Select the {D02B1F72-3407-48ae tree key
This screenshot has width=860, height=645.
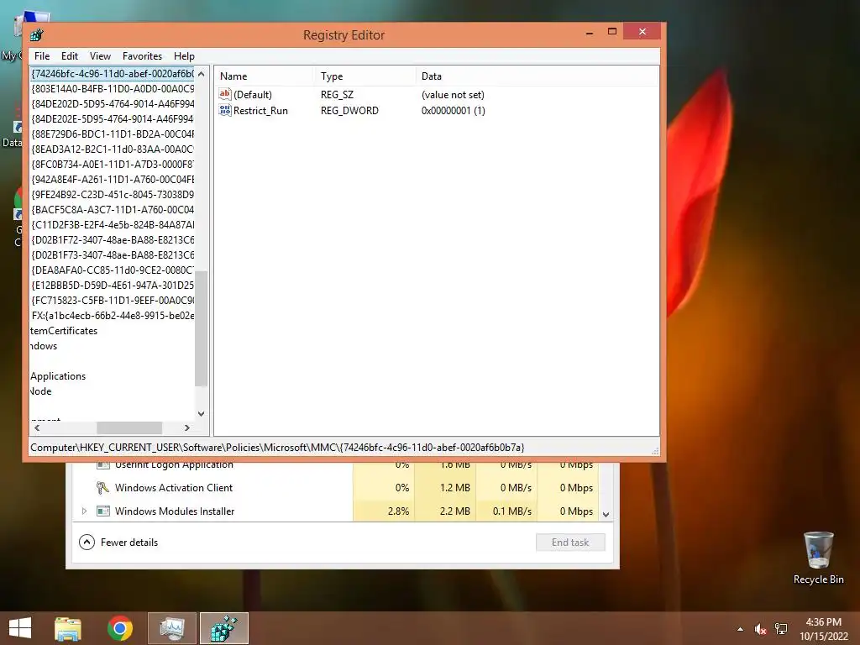(113, 239)
